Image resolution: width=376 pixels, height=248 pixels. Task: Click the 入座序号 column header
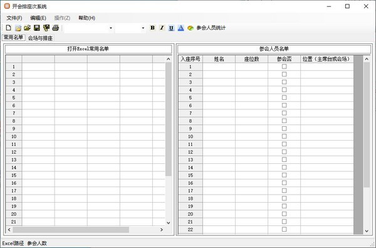191,59
